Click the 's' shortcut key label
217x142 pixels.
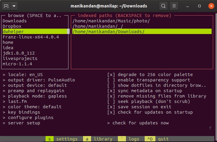[49, 139]
